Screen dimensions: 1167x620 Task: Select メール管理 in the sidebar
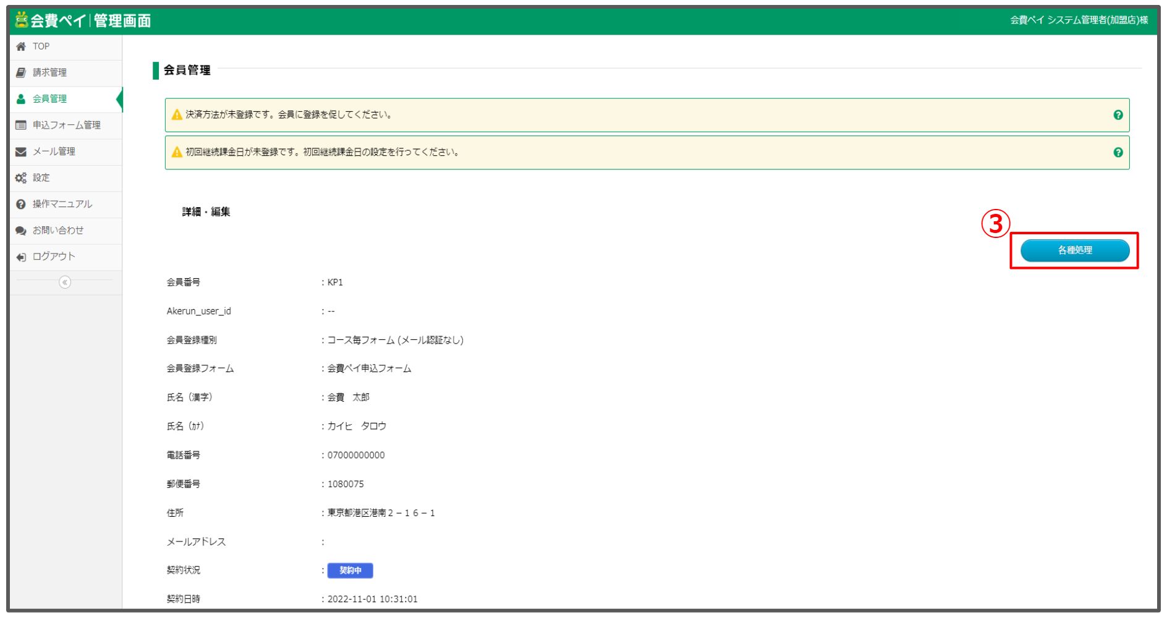(x=54, y=151)
